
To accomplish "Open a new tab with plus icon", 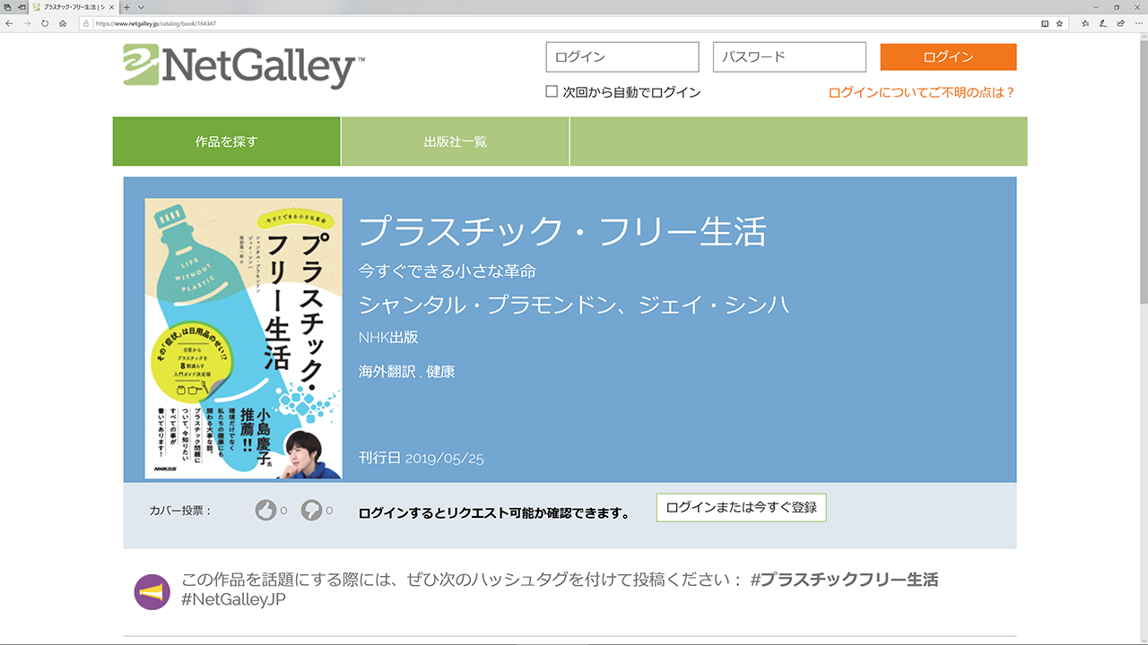I will tap(126, 6).
